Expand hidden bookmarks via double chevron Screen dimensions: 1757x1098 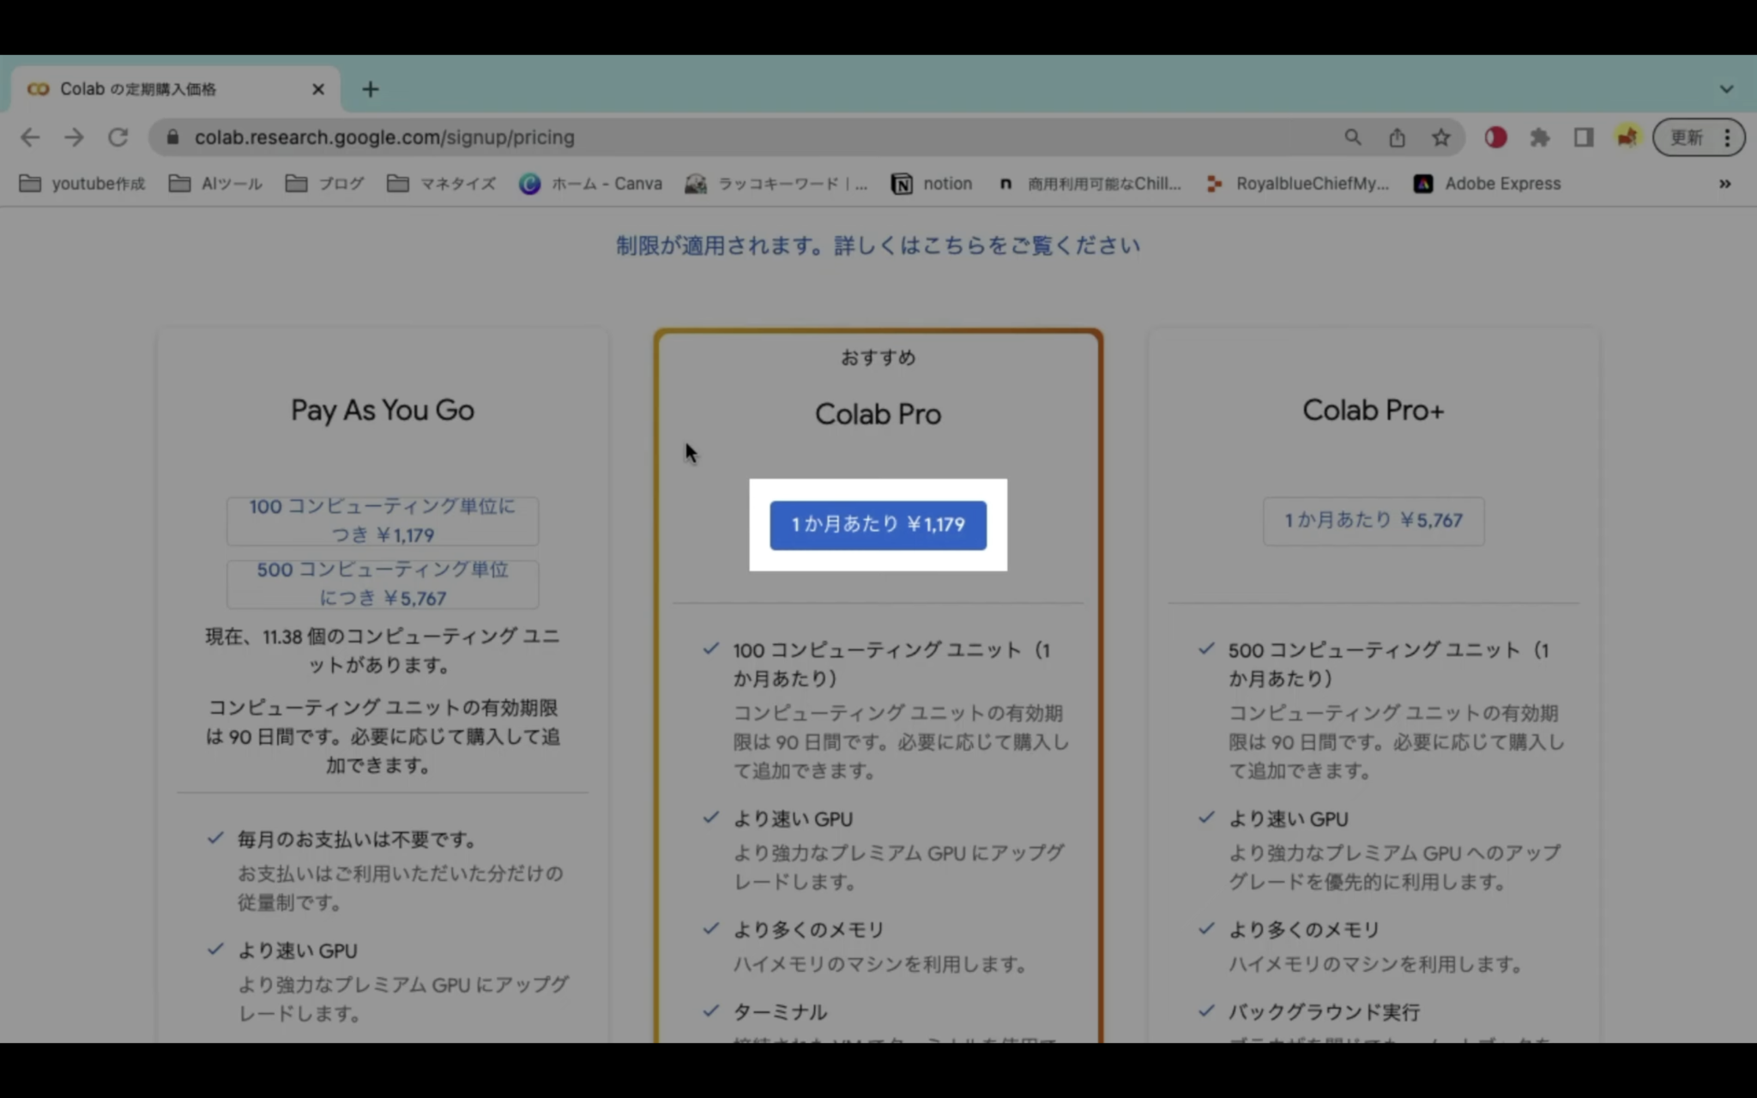click(1724, 184)
